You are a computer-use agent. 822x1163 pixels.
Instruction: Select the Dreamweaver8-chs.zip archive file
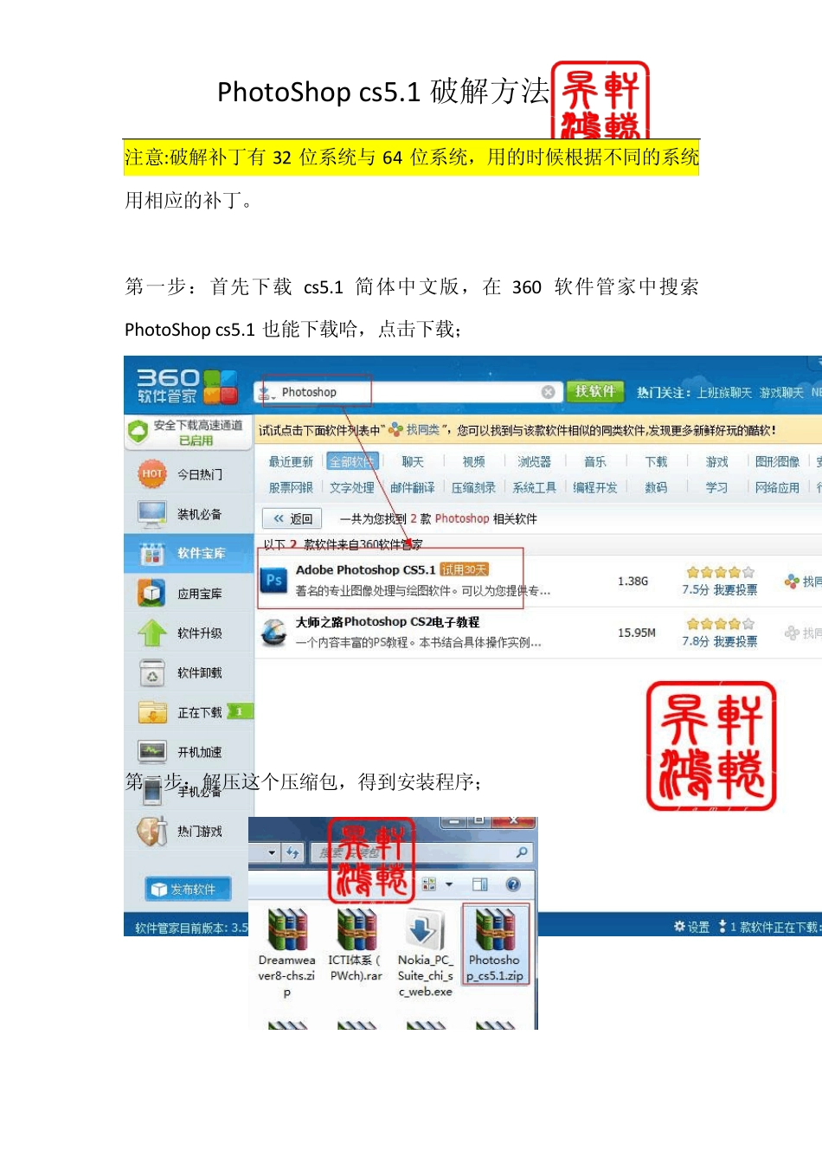(x=287, y=953)
